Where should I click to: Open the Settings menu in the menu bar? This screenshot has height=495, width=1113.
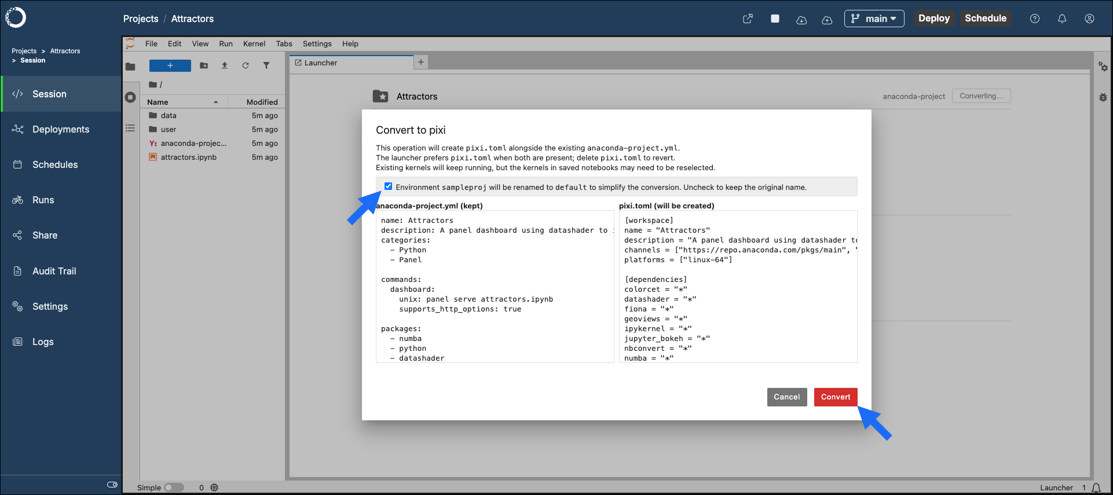317,43
